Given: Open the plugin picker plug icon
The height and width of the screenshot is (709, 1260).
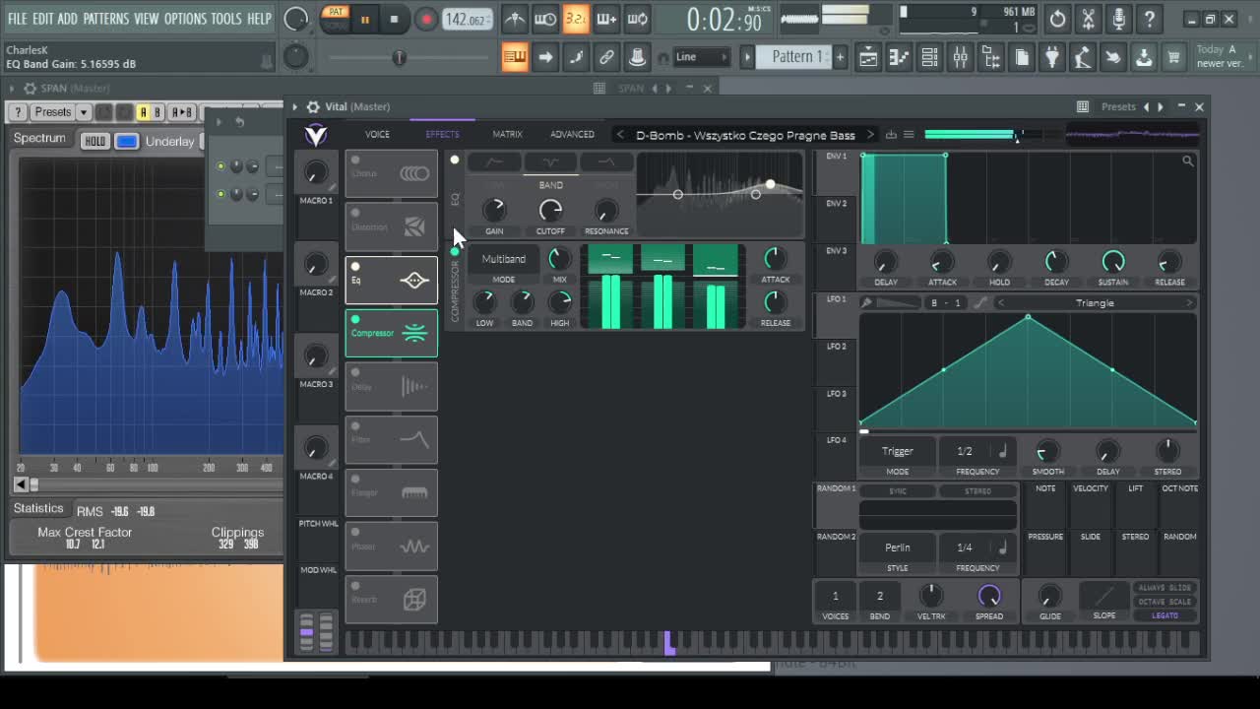Looking at the screenshot, I should [x=1051, y=57].
